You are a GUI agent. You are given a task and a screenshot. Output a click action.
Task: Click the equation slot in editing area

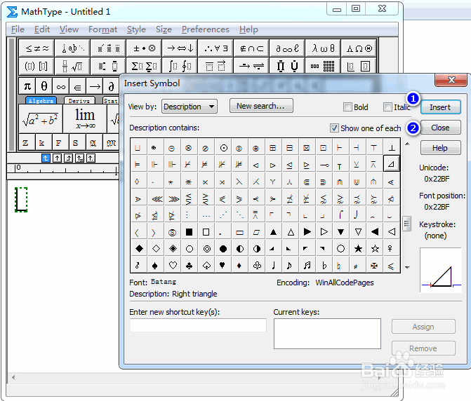tap(21, 200)
